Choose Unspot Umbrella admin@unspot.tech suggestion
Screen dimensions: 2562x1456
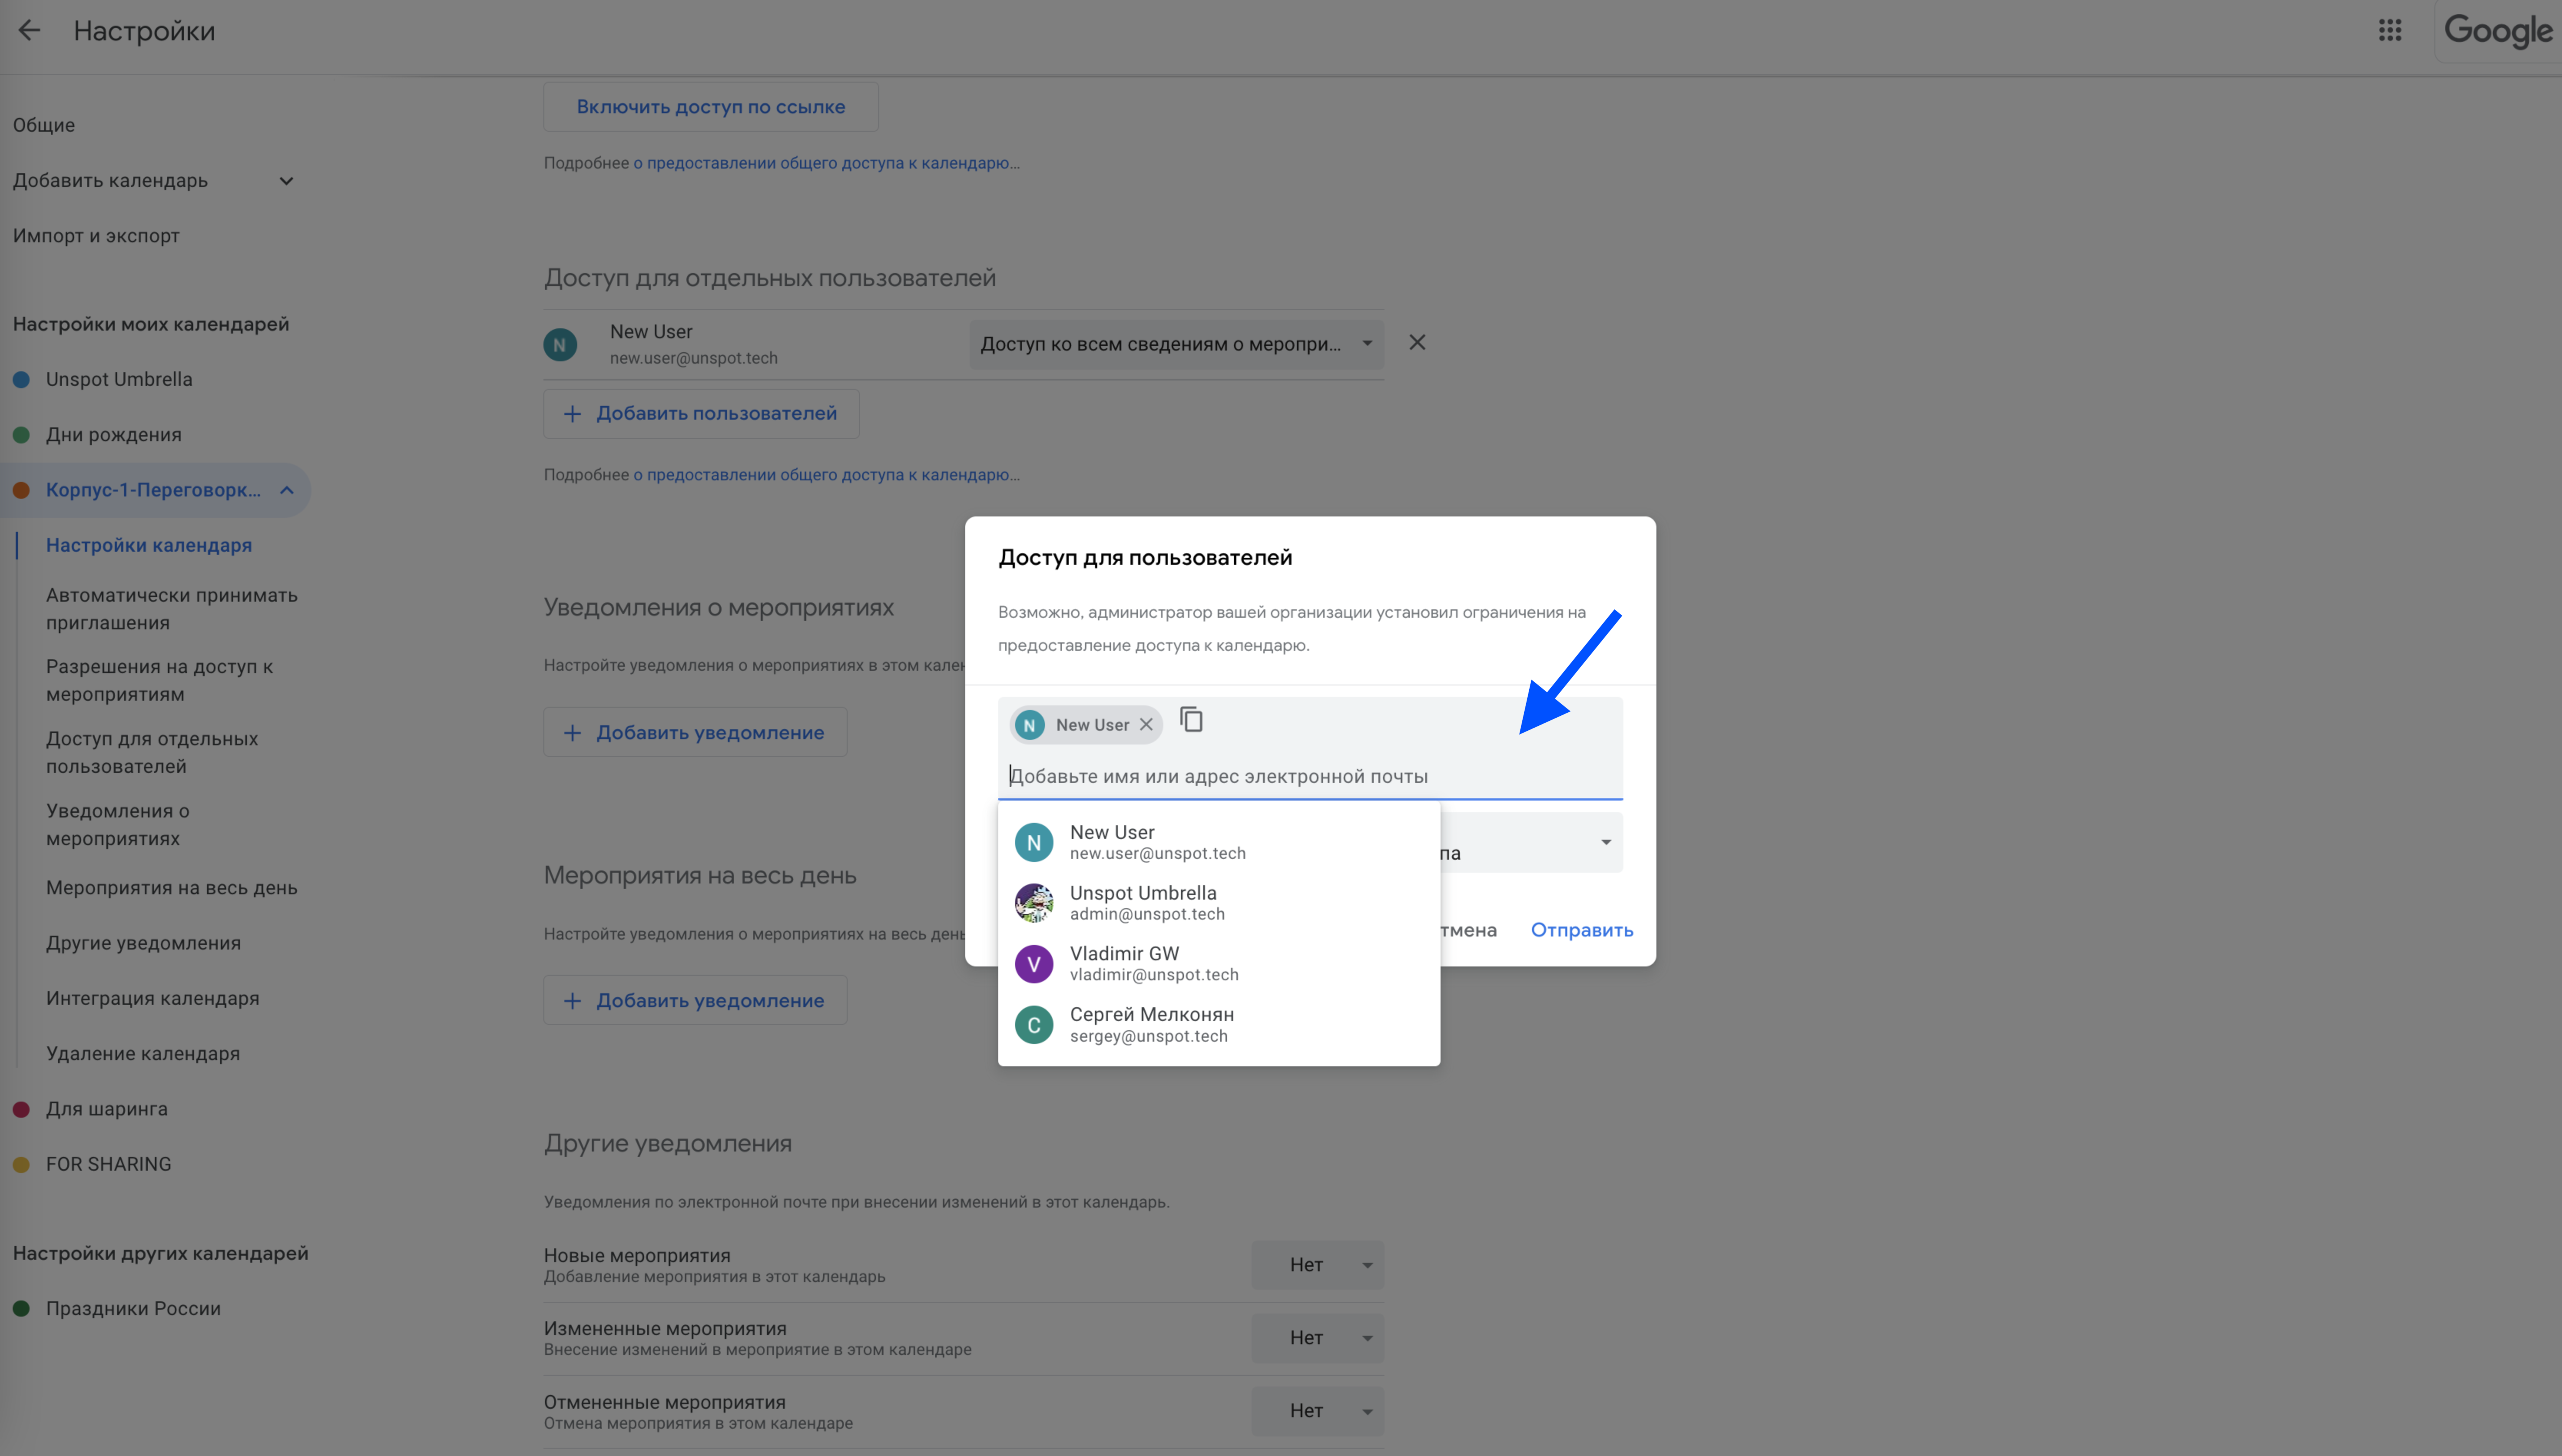click(x=1219, y=903)
